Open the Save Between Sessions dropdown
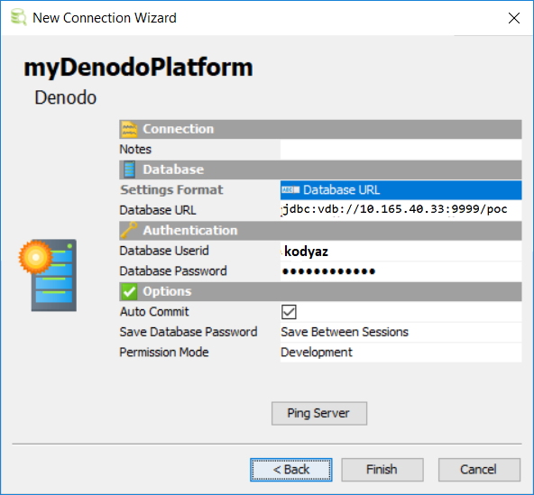Image resolution: width=534 pixels, height=495 pixels. 400,332
